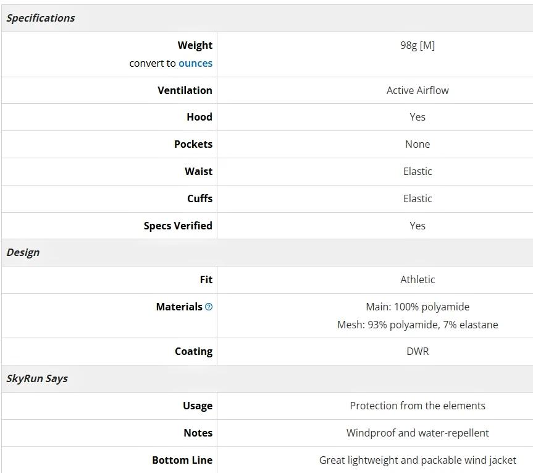Screen dimensions: 533x473
Task: Select the Cuffs row label
Action: pos(199,198)
